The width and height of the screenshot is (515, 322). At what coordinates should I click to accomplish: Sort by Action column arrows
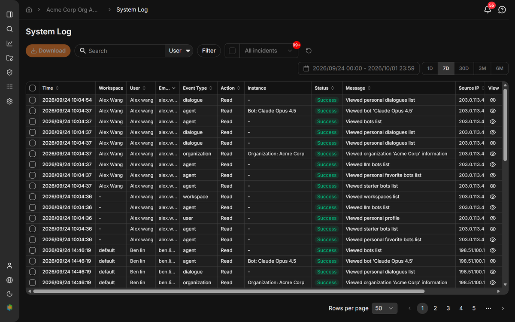[x=239, y=88]
